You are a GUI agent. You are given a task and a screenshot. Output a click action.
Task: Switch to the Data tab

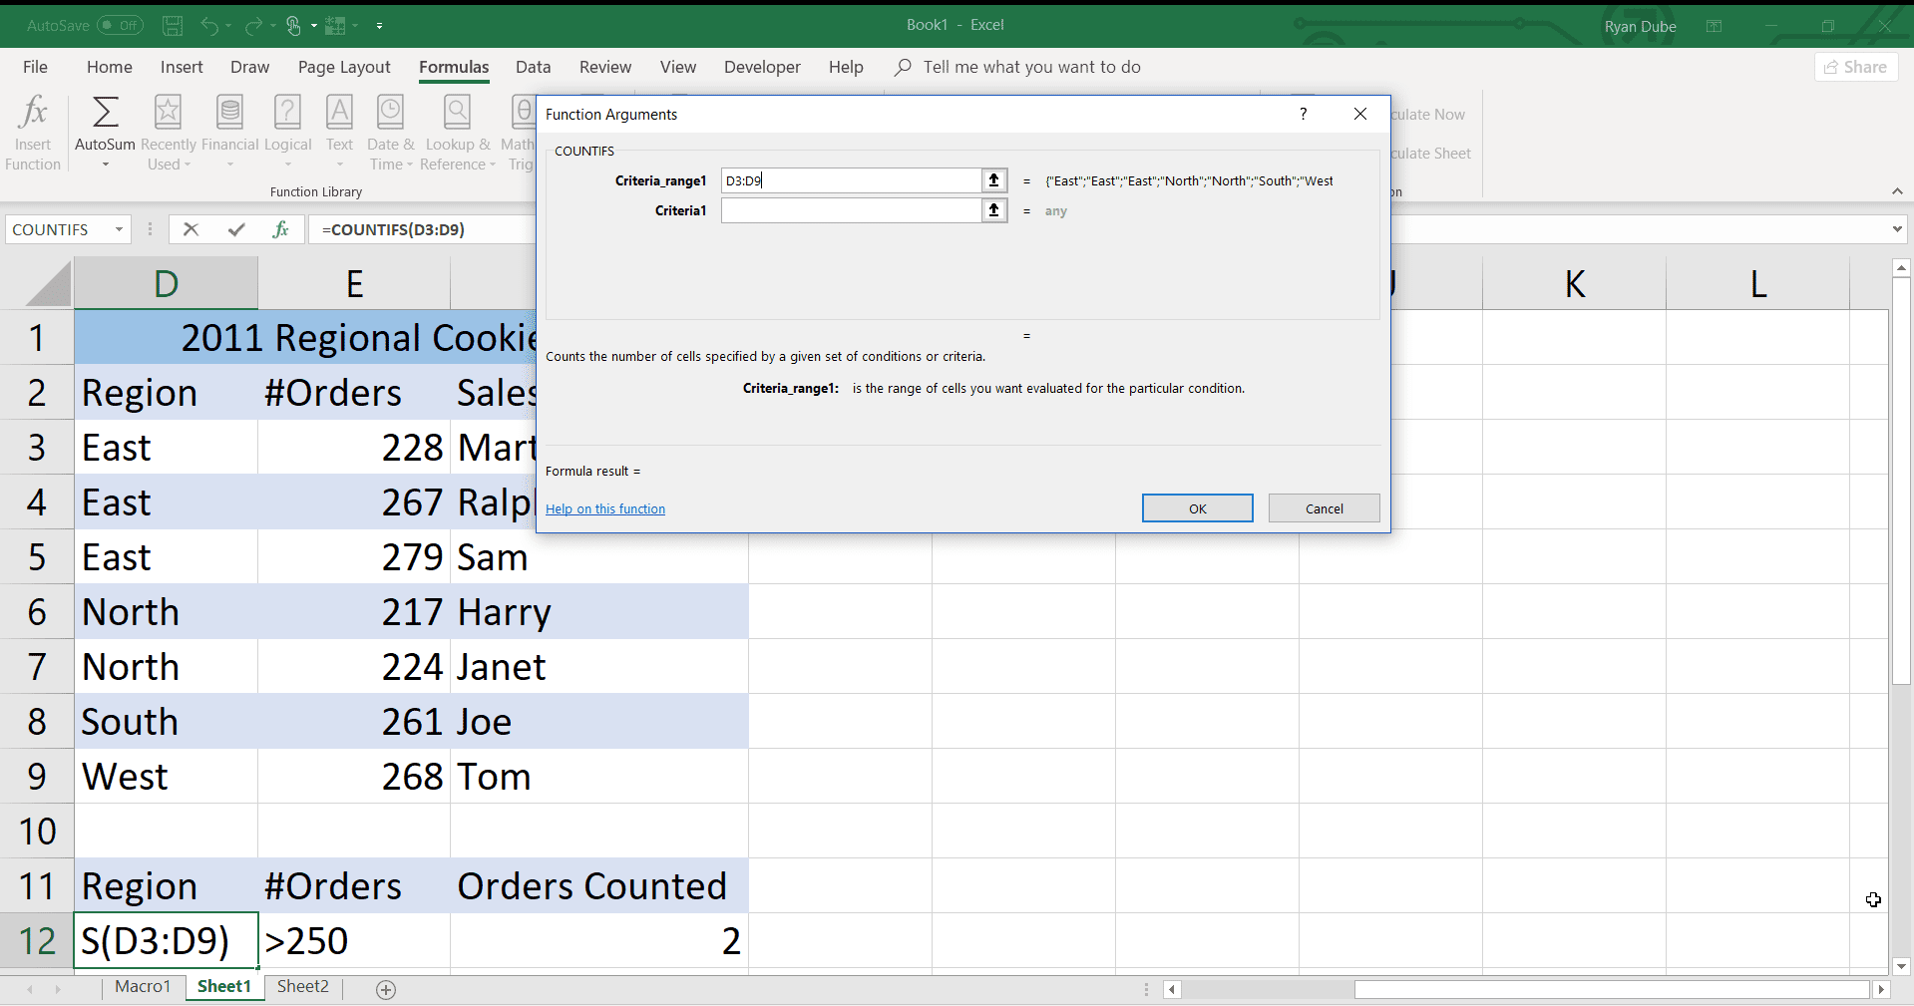pyautogui.click(x=533, y=67)
